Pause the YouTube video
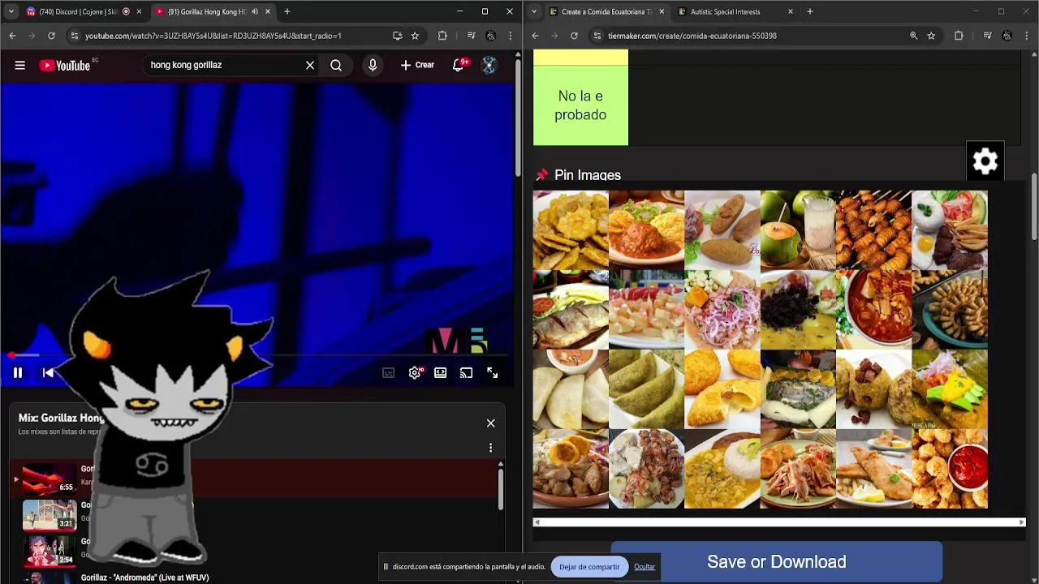 (x=18, y=373)
